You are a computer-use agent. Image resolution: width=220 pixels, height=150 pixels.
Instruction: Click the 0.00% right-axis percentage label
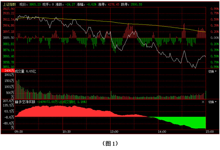(x=215, y=38)
